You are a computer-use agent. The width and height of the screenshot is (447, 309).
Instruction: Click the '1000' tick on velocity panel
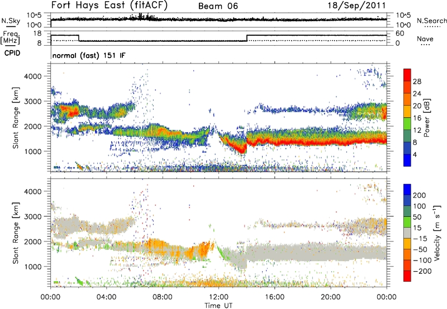coord(32,267)
